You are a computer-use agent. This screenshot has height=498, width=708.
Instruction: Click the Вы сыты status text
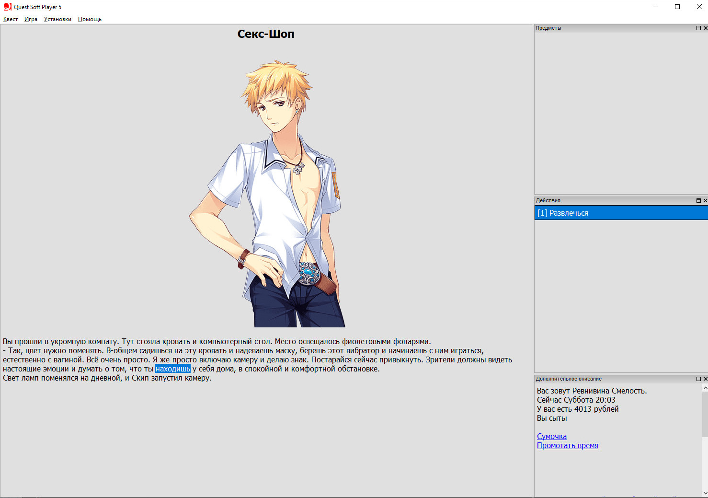coord(552,418)
